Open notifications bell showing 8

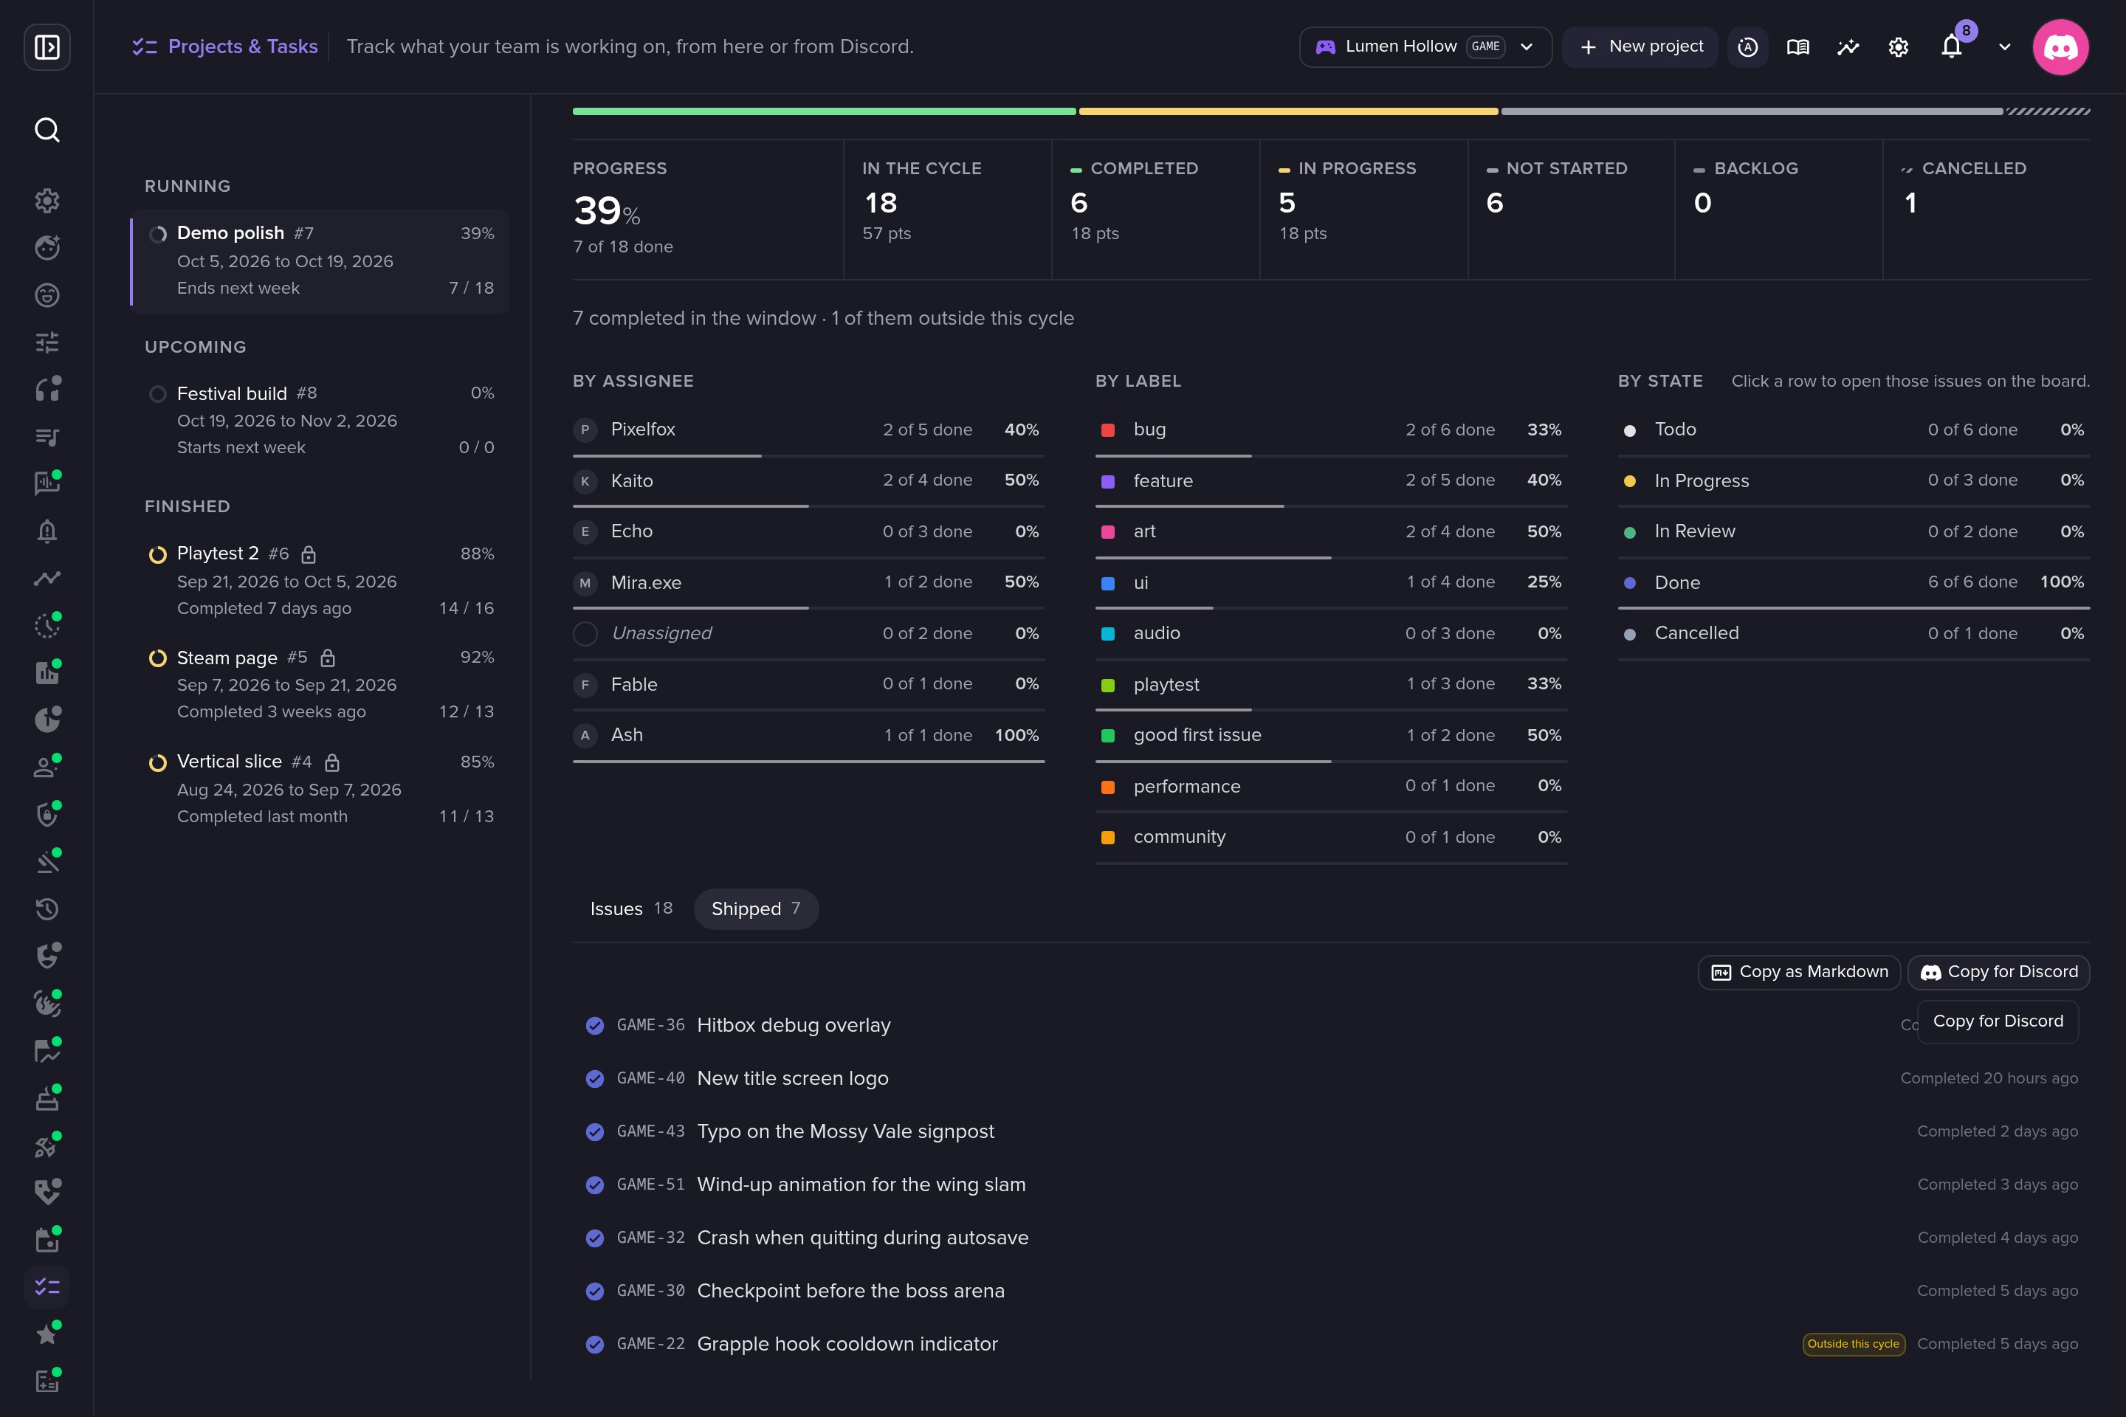point(1952,47)
